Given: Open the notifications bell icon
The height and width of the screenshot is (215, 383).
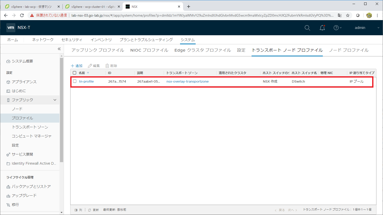Looking at the screenshot, I should point(322,28).
